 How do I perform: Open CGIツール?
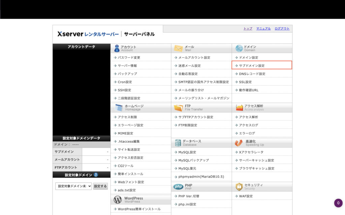[126, 166]
